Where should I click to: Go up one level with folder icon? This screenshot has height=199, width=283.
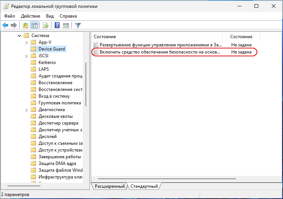25,25
